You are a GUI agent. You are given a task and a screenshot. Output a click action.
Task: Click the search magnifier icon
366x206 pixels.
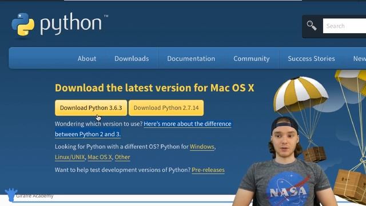(312, 26)
